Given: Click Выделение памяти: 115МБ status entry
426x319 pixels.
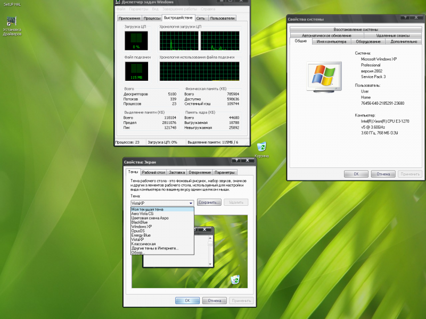Looking at the screenshot, I should pyautogui.click(x=212, y=142).
